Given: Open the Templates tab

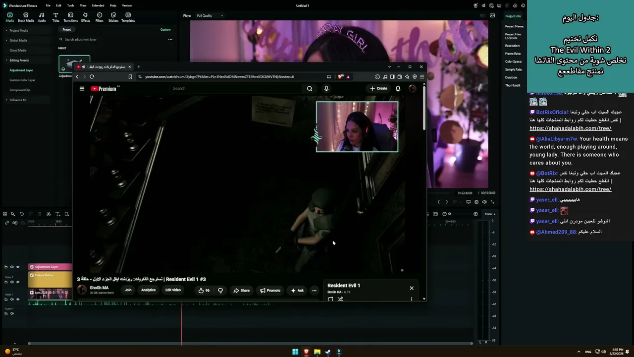Looking at the screenshot, I should click(x=128, y=17).
